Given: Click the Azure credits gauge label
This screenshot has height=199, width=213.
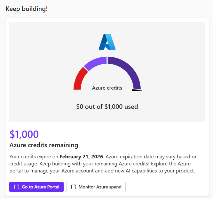Looking at the screenshot, I should coord(107,88).
